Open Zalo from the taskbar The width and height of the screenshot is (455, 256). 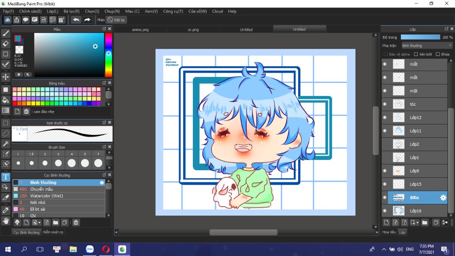point(90,249)
